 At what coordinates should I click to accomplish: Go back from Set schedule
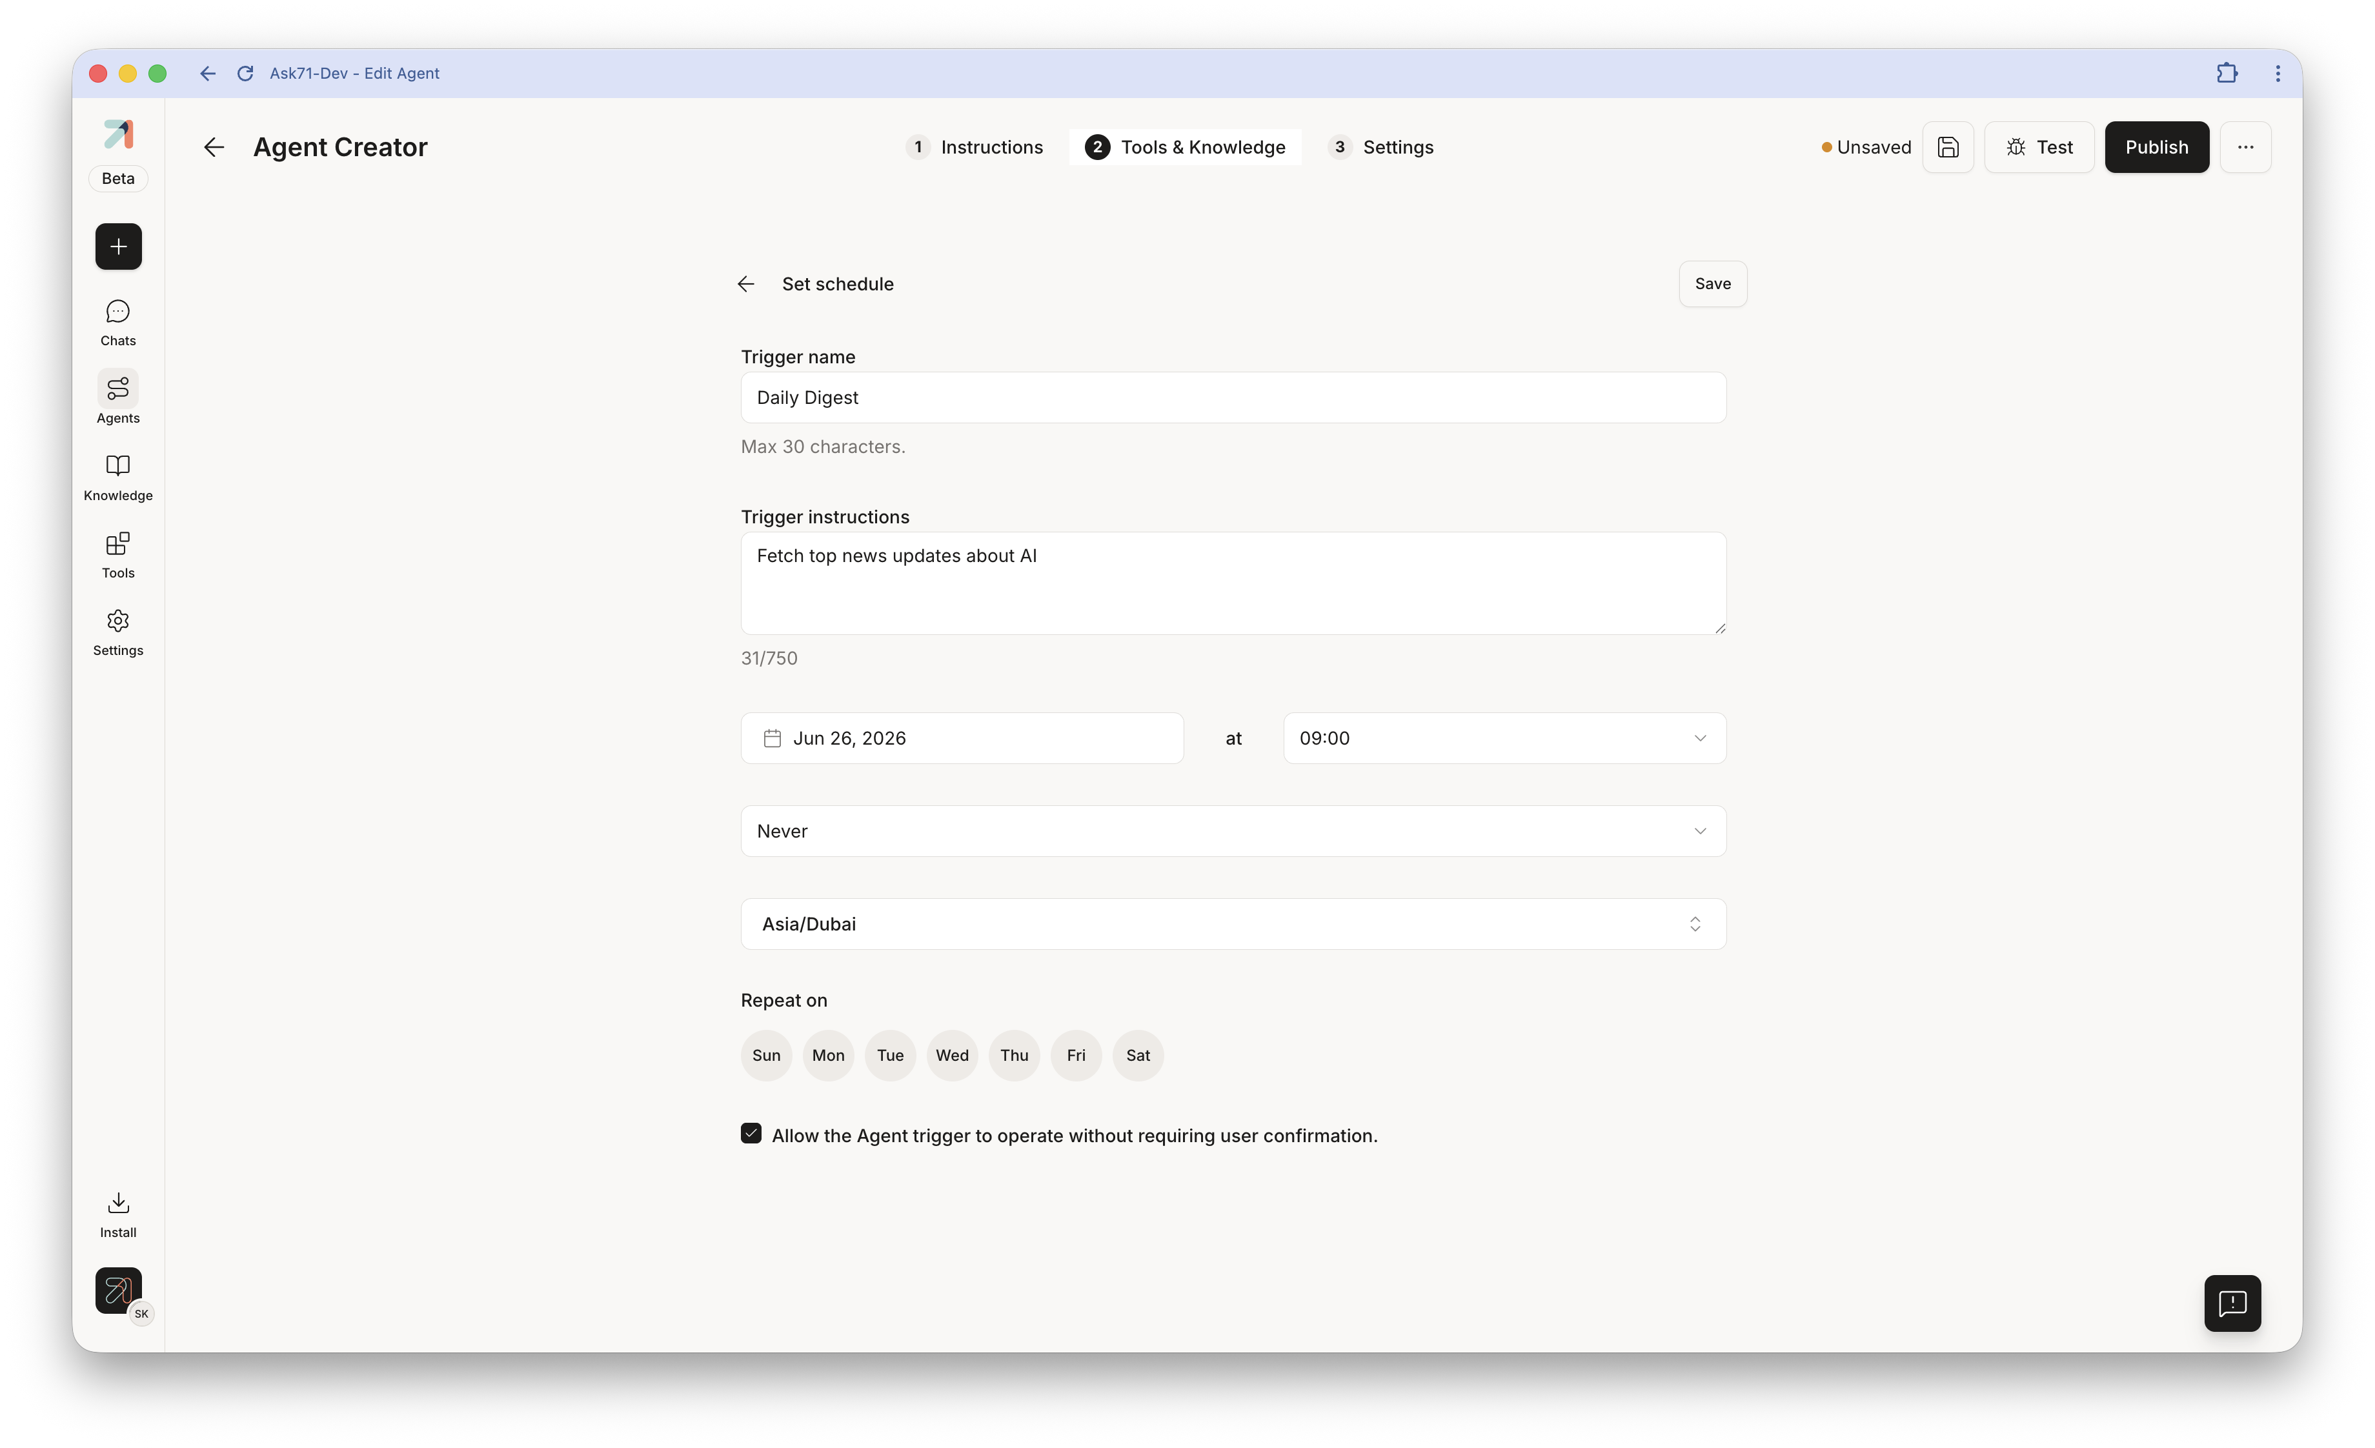(x=746, y=284)
